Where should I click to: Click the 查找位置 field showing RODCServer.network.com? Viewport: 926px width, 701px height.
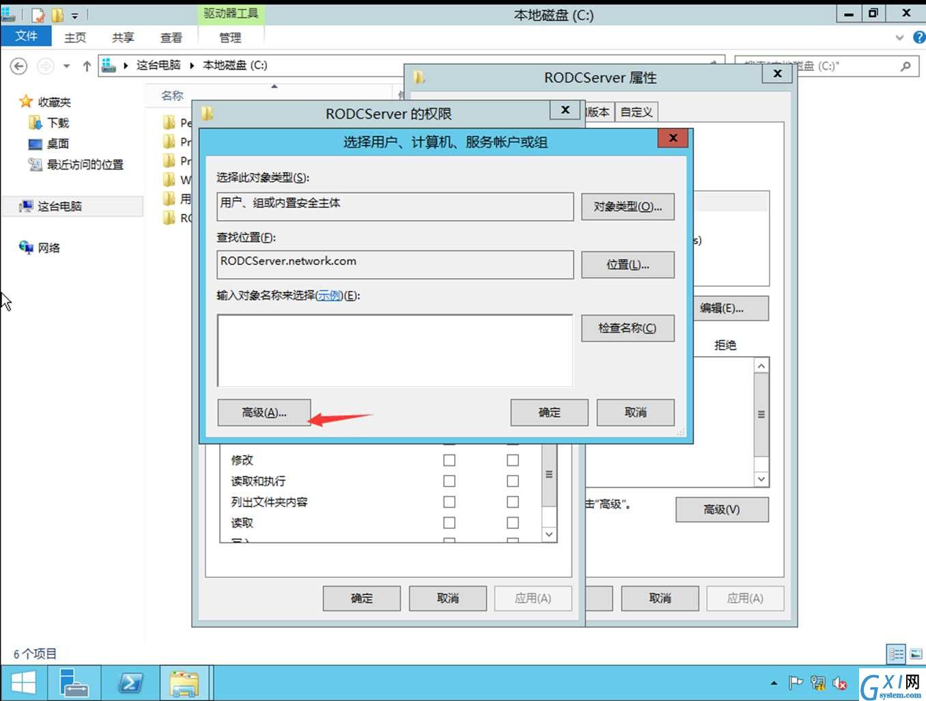(x=395, y=264)
